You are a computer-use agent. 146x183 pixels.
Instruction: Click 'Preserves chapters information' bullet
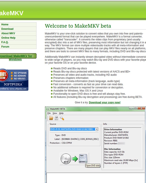pos(71,78)
